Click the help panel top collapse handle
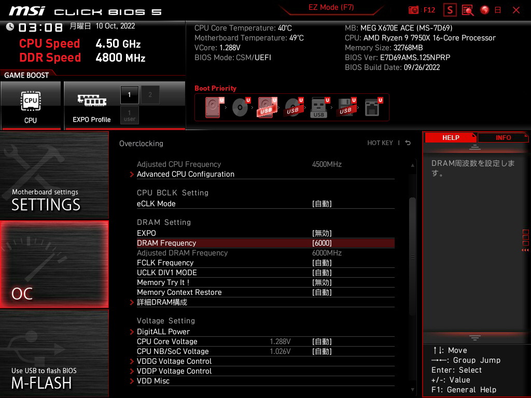 pos(475,147)
